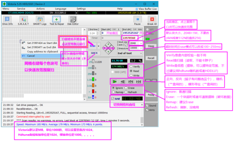Open the Service menu
This screenshot has height=142, width=235.
pos(21,9)
